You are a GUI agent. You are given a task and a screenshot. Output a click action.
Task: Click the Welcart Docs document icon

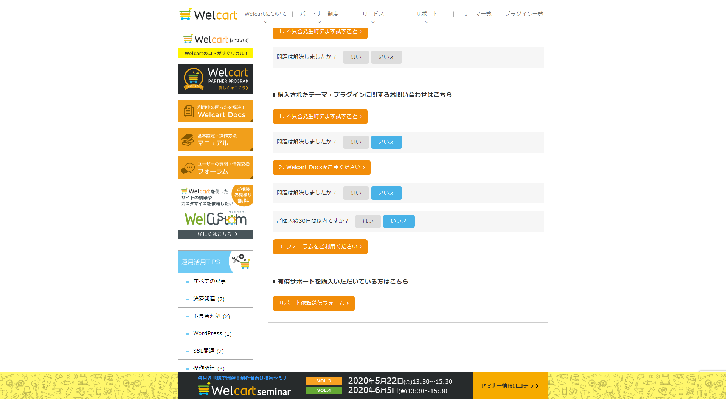click(188, 111)
